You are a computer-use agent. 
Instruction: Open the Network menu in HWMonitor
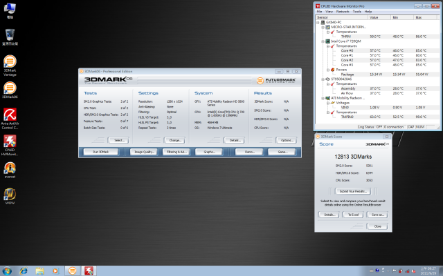(x=343, y=12)
